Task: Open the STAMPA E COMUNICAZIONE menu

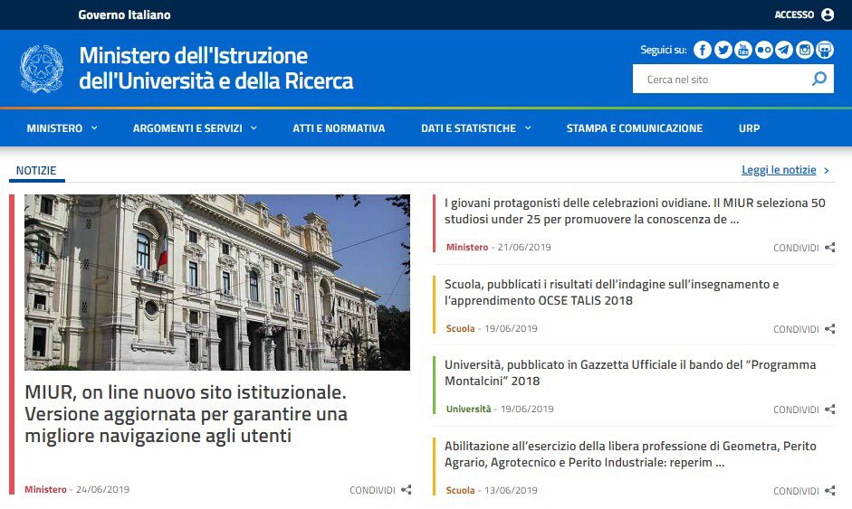Action: click(x=634, y=128)
